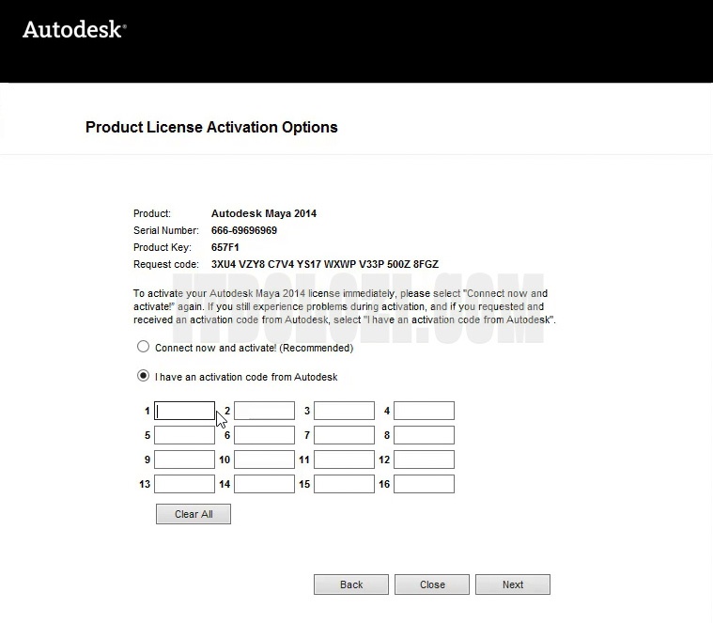Select 'I have an activation code' radio option
This screenshot has height=623, width=713.
(143, 376)
